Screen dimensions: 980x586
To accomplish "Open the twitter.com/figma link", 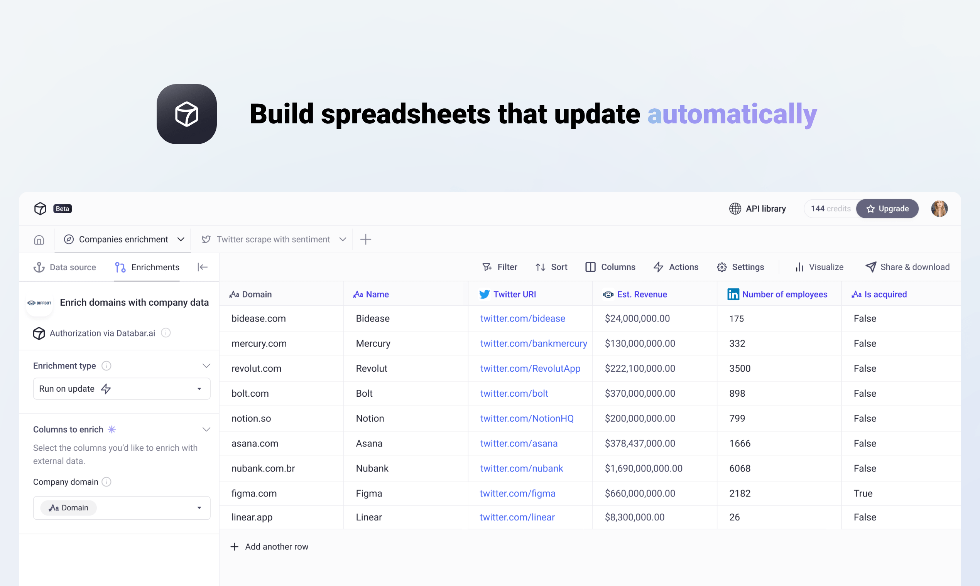I will coord(518,493).
